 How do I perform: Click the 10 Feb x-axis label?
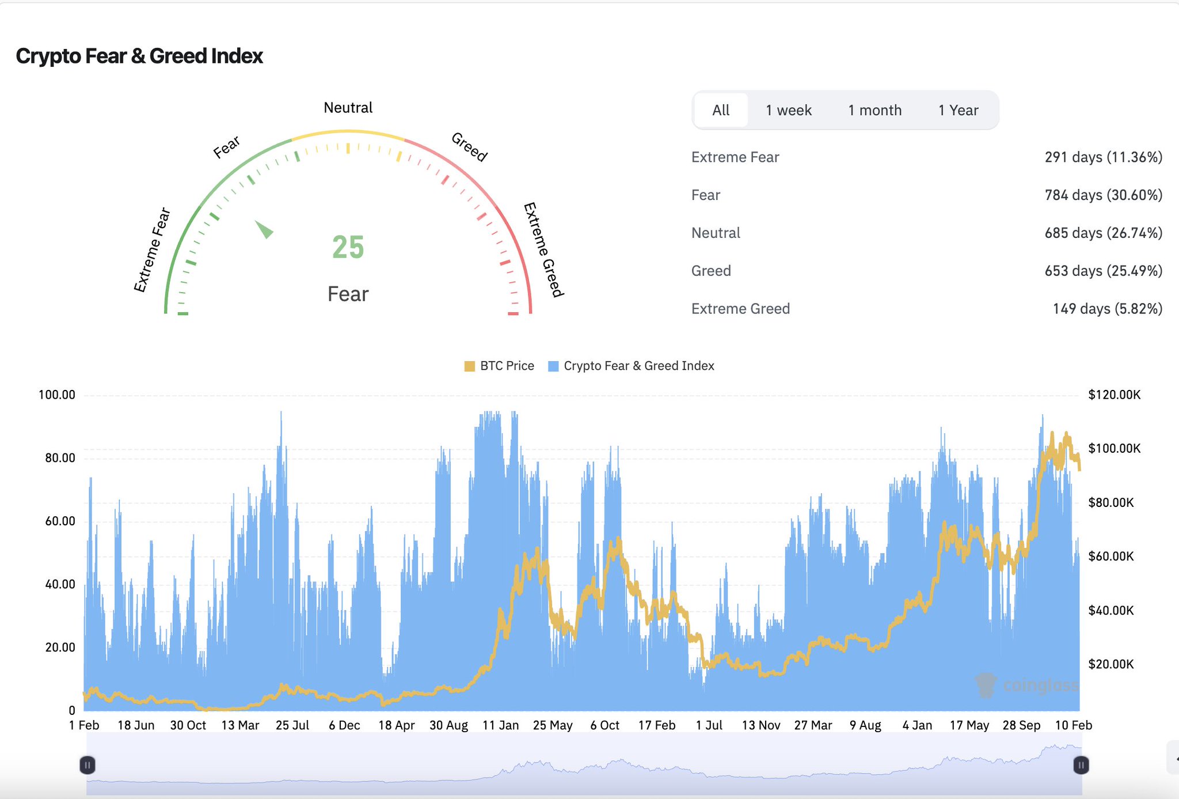[x=1073, y=725]
